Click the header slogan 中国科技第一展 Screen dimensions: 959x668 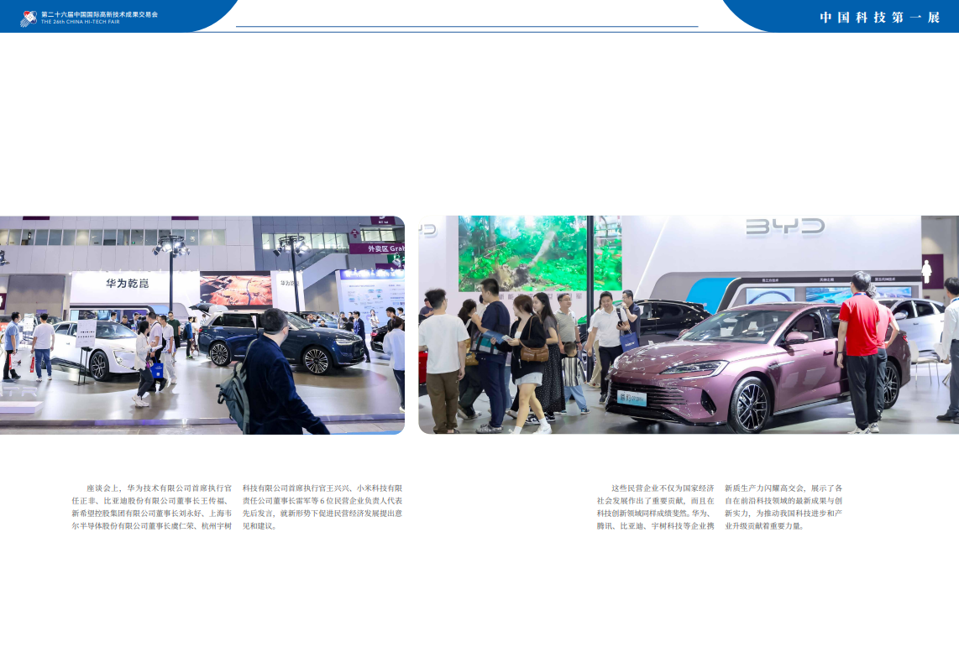879,18
